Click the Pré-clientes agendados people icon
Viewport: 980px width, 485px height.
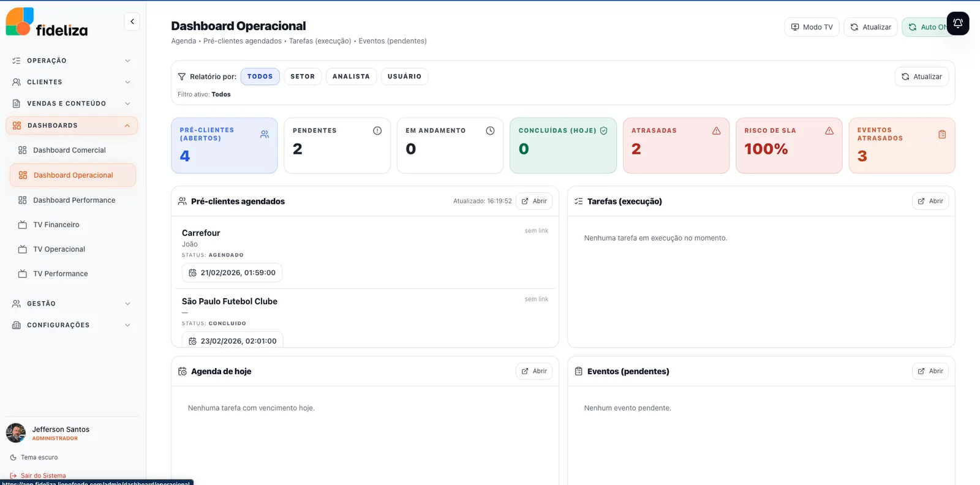click(183, 201)
